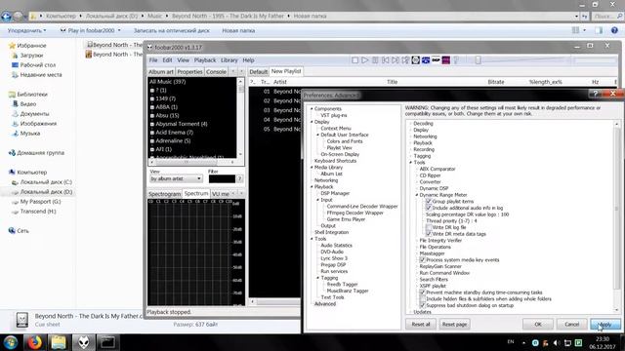
Task: Click Apply in Preferences dialog
Action: 605,325
